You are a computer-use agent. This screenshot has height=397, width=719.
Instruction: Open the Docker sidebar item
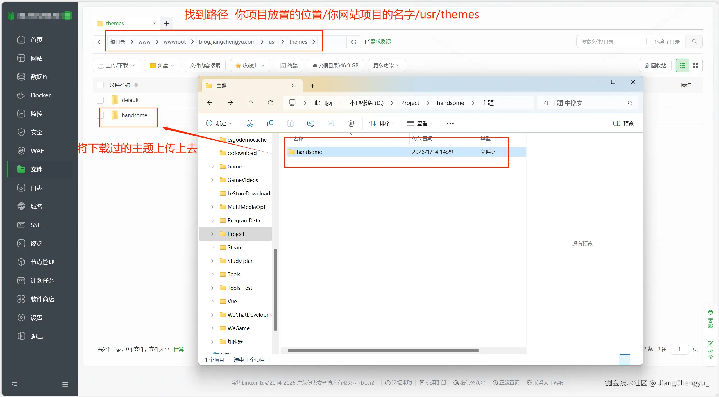[x=40, y=95]
